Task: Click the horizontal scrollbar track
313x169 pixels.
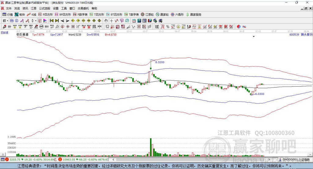Action: [x=191, y=160]
